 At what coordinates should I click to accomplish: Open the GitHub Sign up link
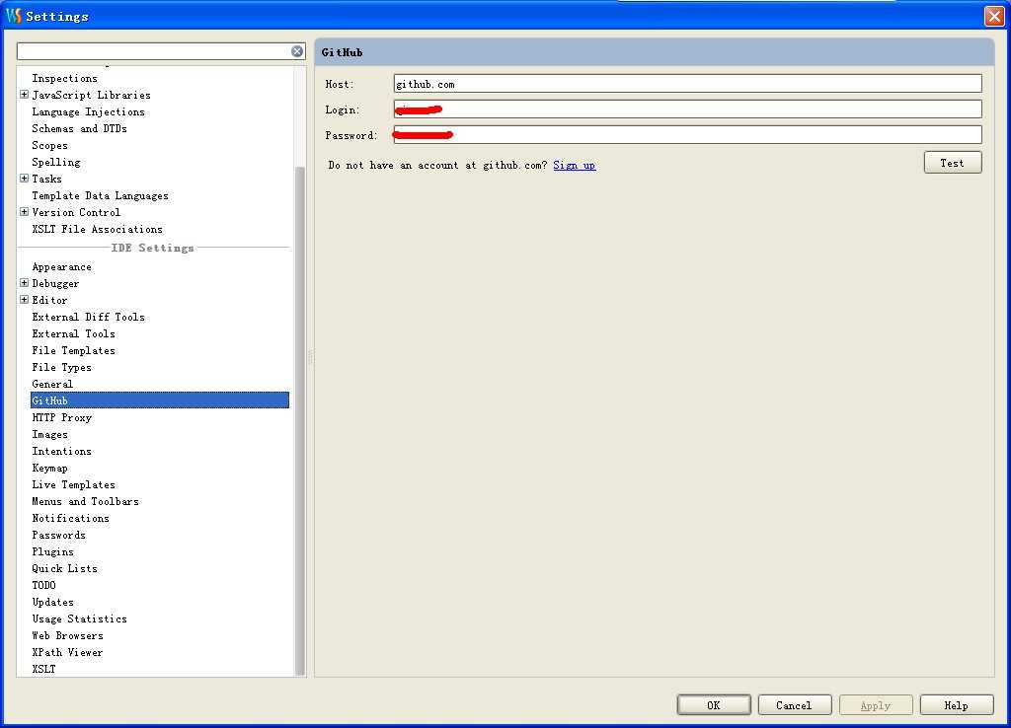click(574, 166)
